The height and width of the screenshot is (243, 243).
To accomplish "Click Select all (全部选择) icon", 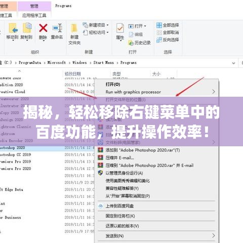I will 159,25.
